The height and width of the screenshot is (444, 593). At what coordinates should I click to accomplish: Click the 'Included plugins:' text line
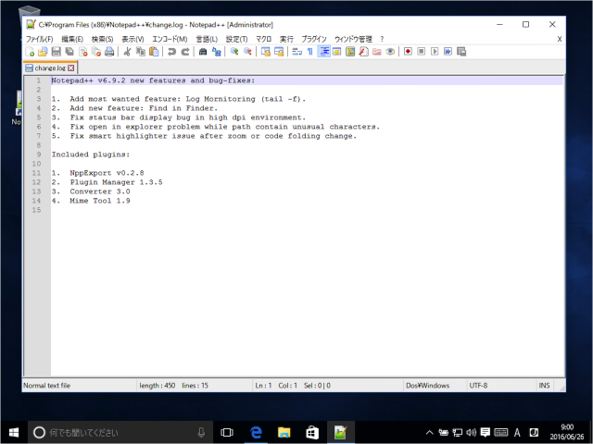91,154
